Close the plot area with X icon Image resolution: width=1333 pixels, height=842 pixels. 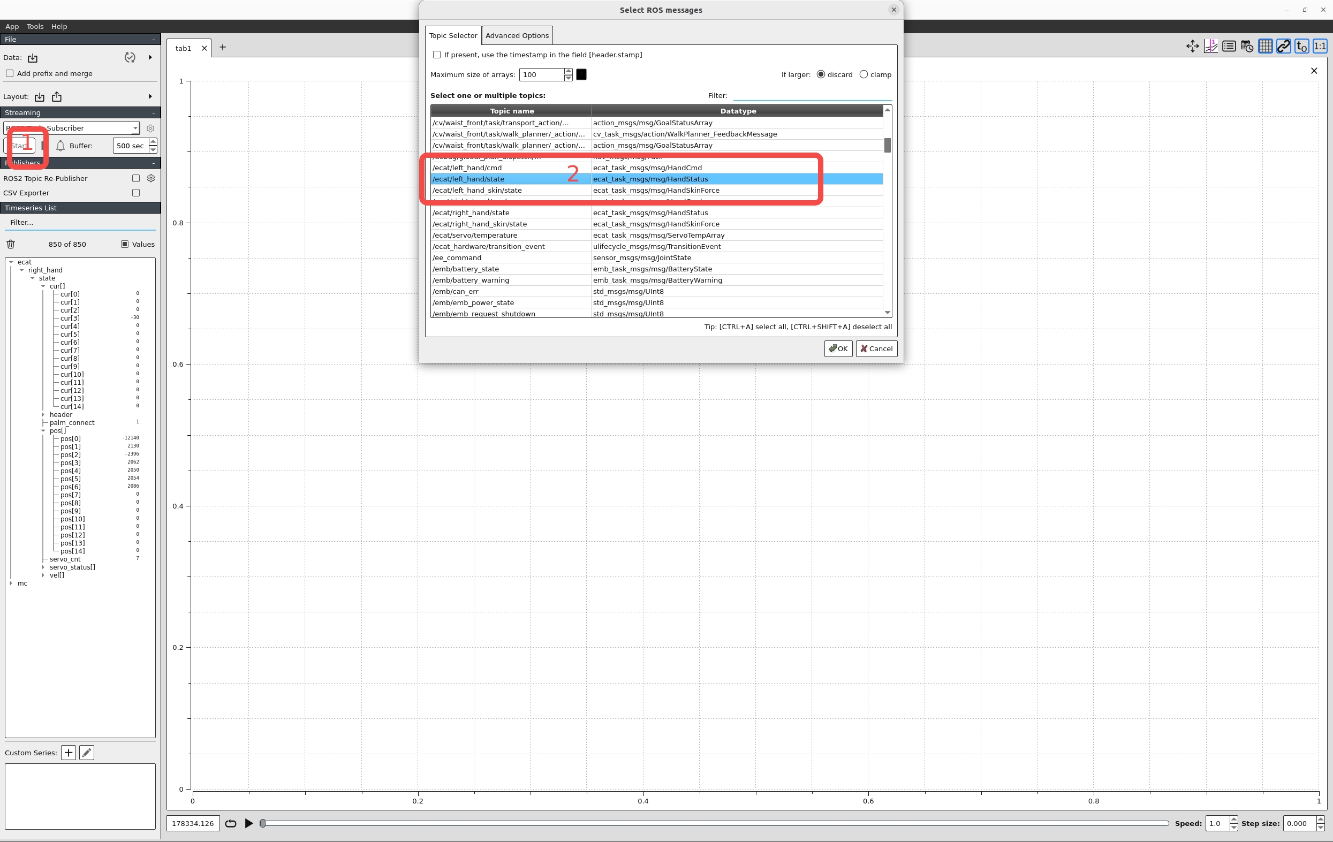pyautogui.click(x=1314, y=71)
